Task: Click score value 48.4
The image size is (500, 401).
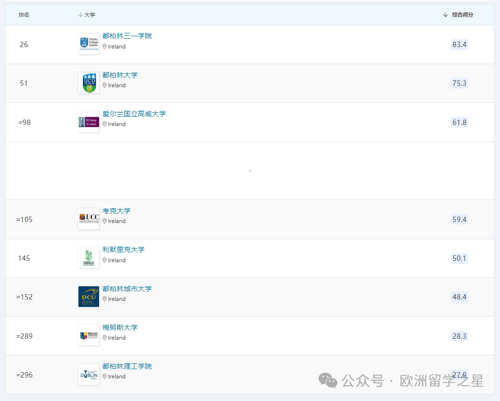Action: pos(459,297)
